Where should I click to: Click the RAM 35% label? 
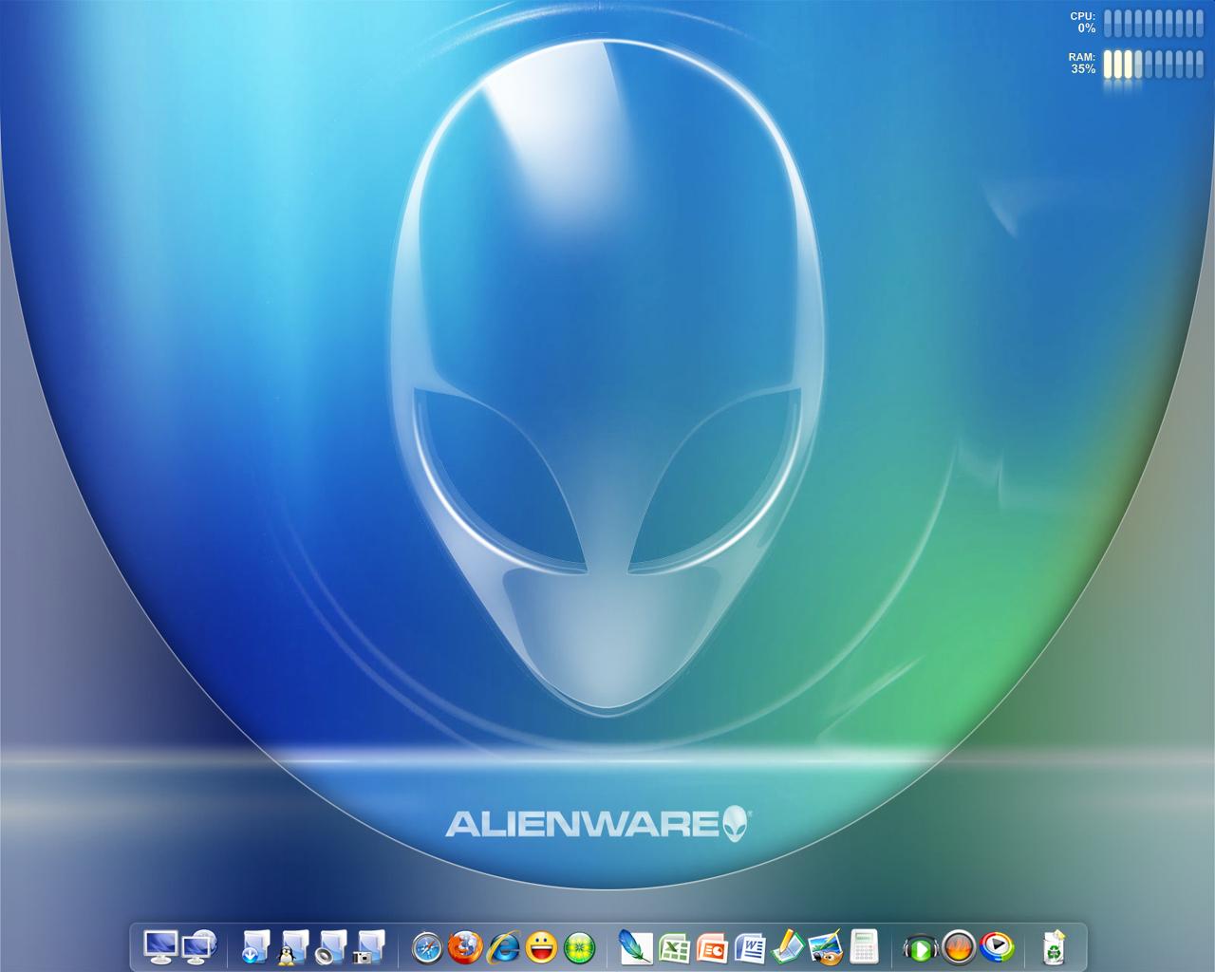pos(1082,64)
